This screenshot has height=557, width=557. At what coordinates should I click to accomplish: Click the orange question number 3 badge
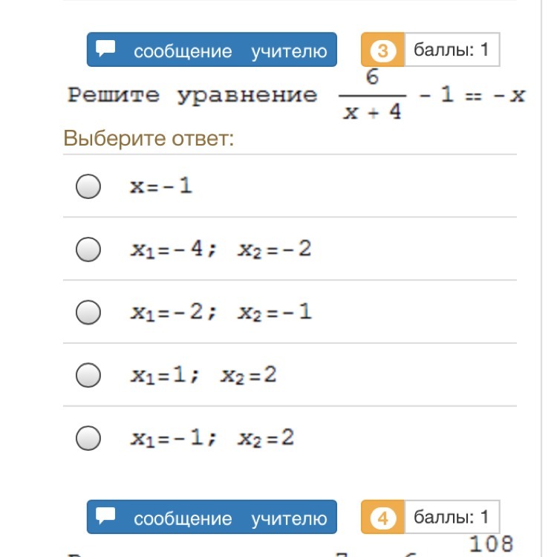(382, 51)
